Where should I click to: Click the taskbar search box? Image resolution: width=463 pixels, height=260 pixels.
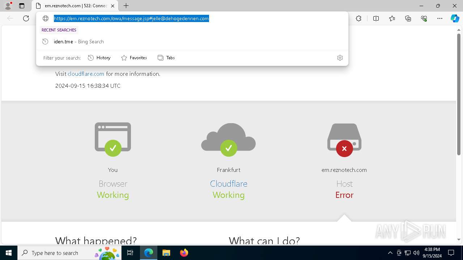69,253
